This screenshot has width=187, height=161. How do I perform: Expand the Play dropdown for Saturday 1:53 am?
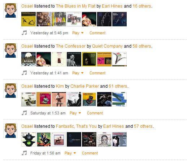(x=75, y=113)
